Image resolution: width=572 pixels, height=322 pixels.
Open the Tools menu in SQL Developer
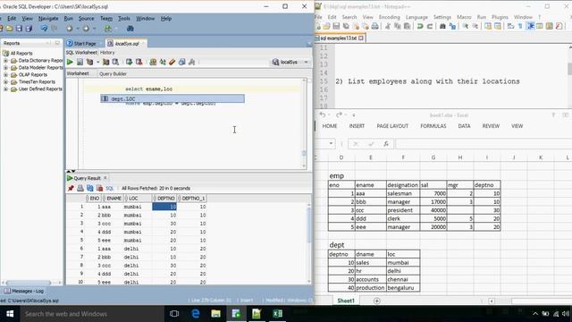tap(123, 18)
